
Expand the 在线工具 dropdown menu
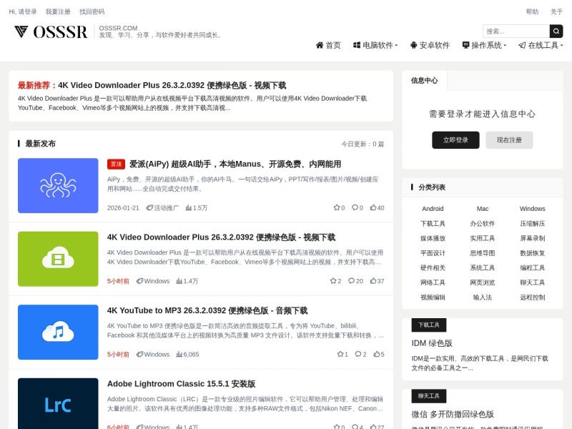(541, 45)
